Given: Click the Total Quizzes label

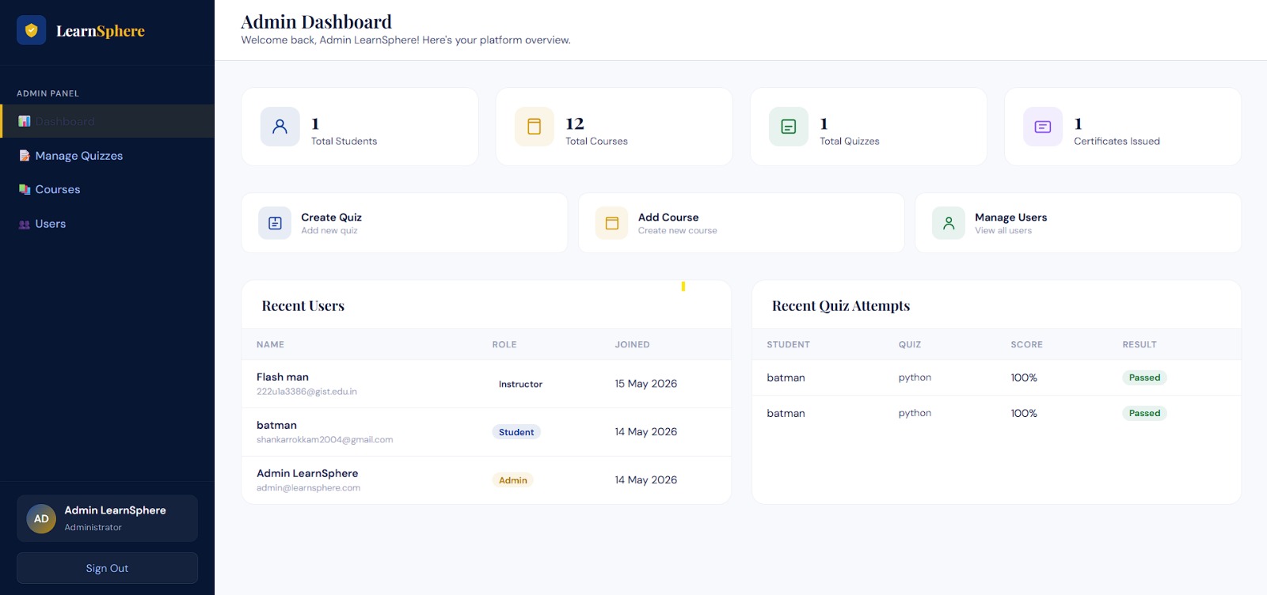Looking at the screenshot, I should (x=849, y=141).
